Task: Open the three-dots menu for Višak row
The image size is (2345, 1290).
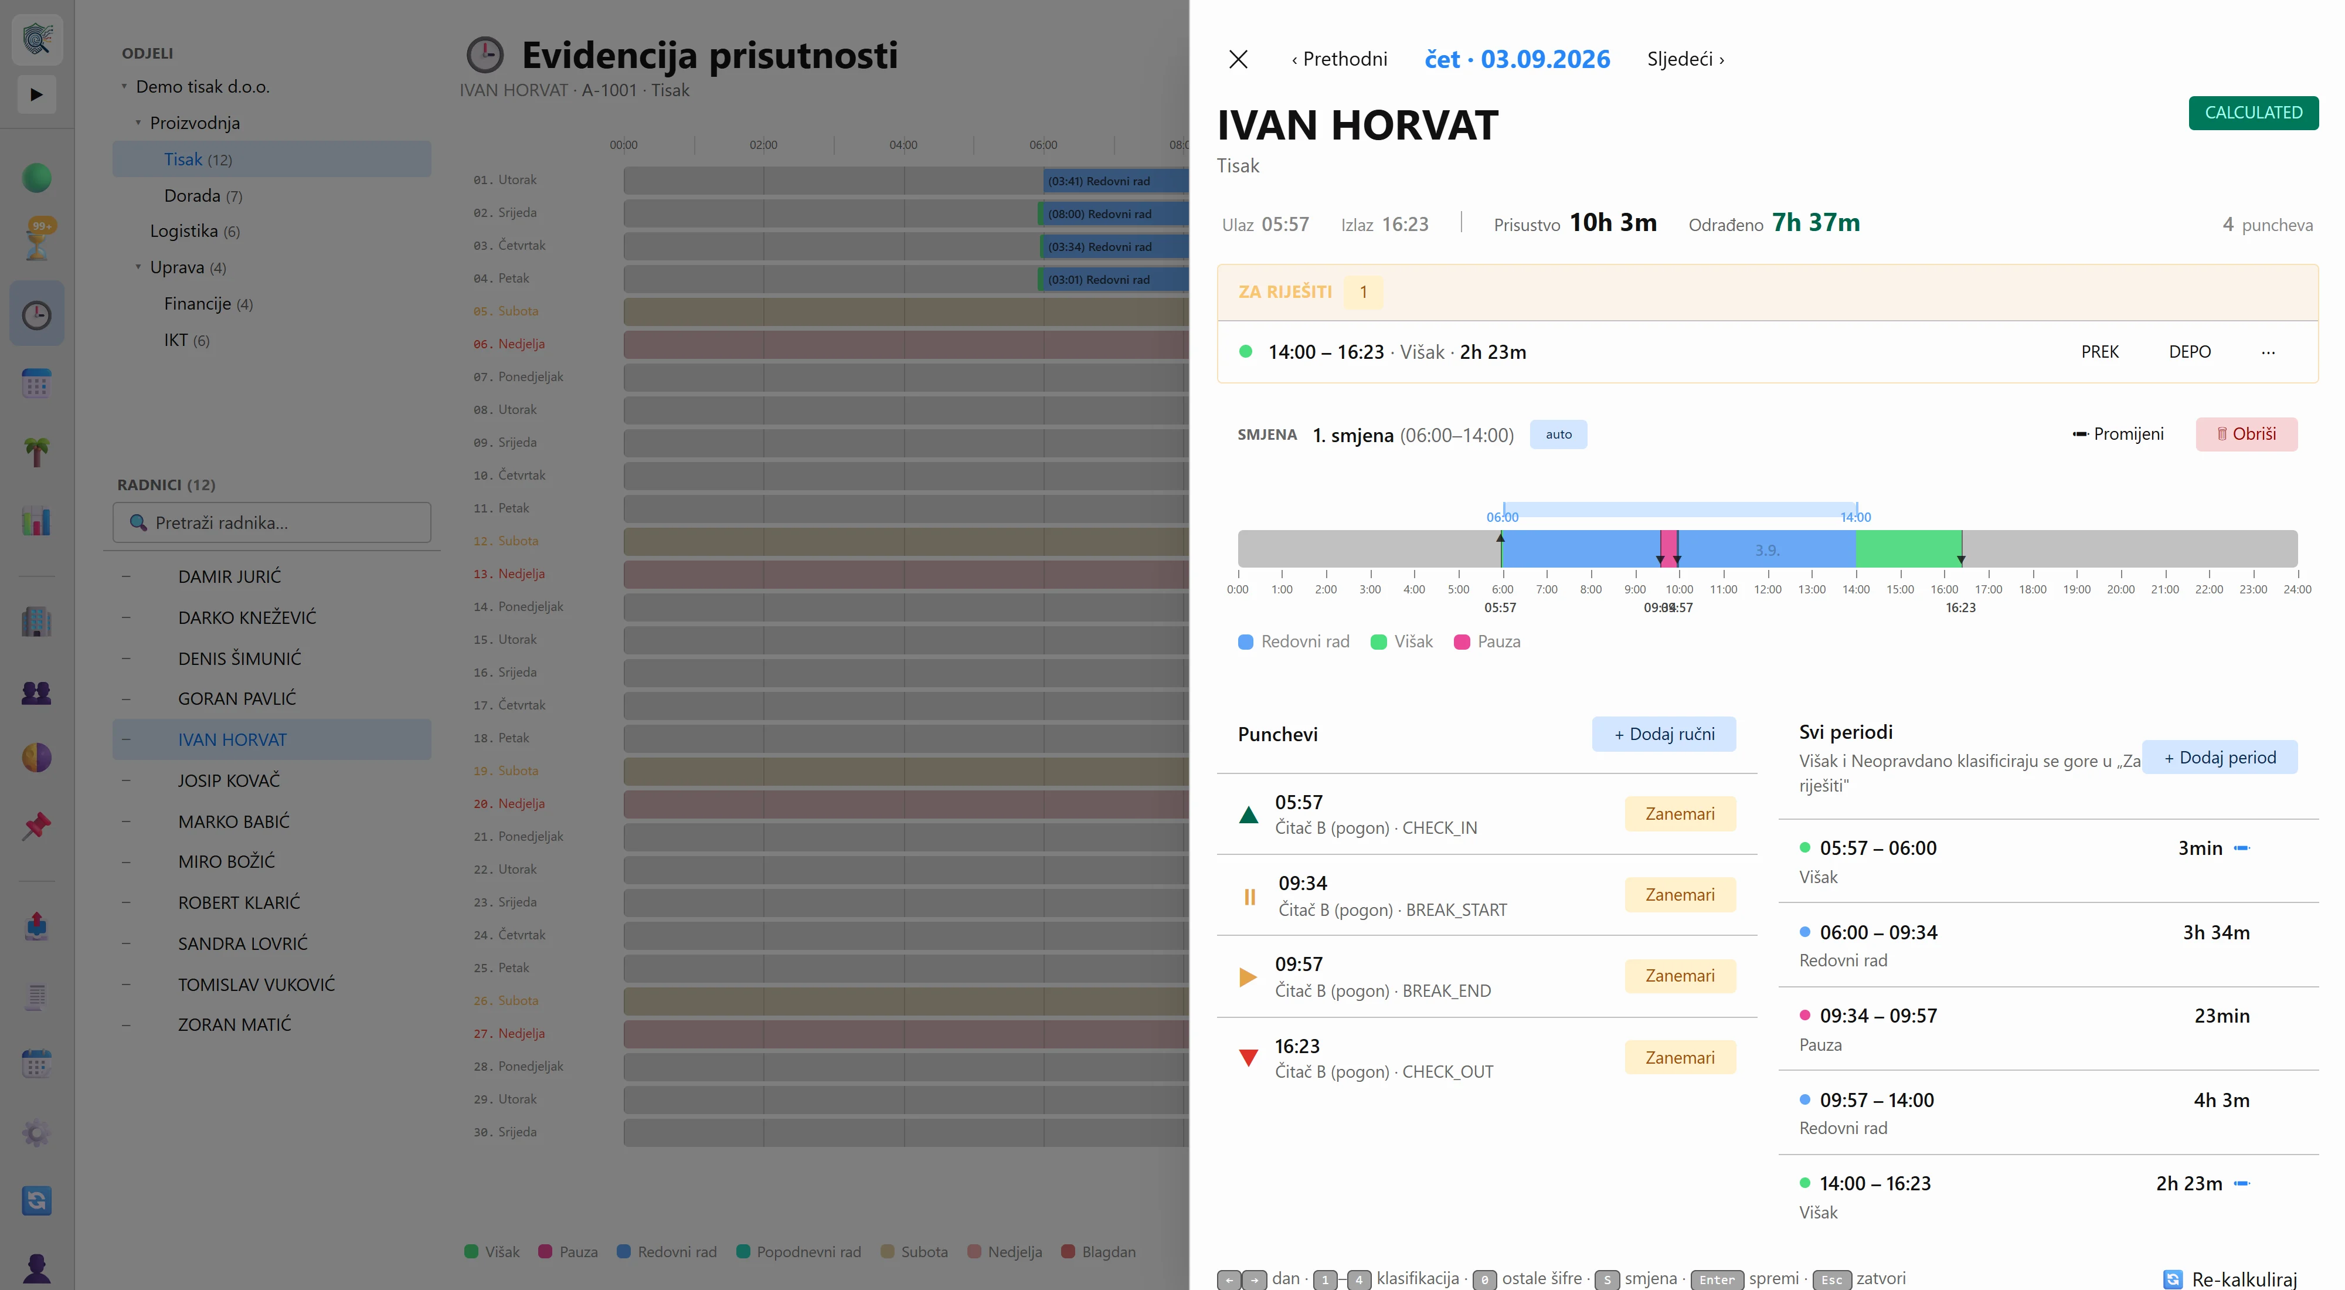Action: [x=2268, y=351]
